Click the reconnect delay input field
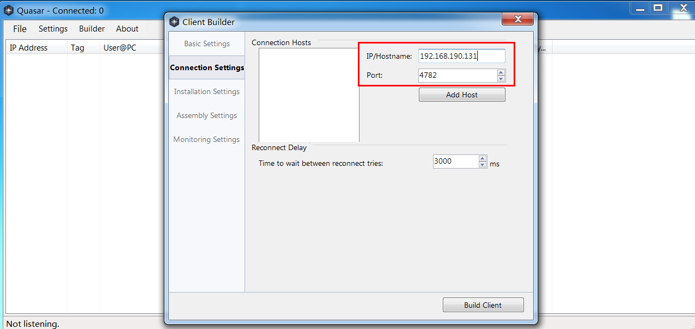Image resolution: width=695 pixels, height=329 pixels. point(455,161)
